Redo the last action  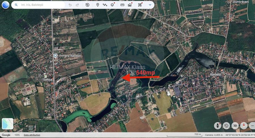(x=77, y=5)
